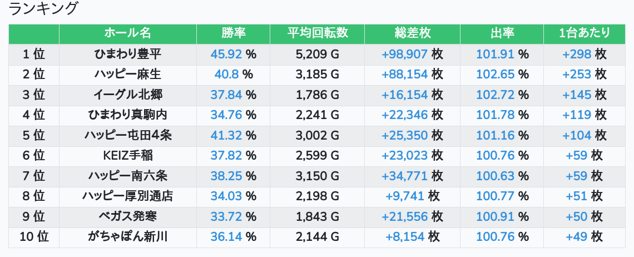Sort by 勝率 column header
The image size is (634, 257).
click(233, 33)
